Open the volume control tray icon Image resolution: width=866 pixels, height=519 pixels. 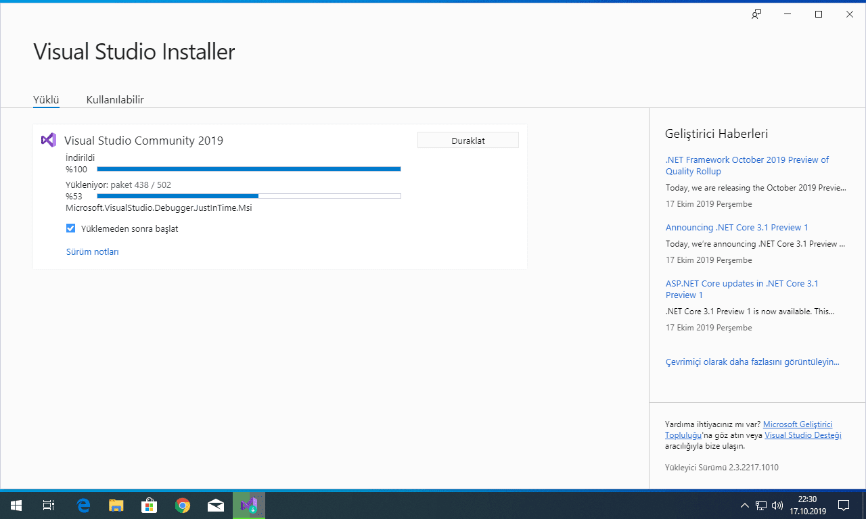777,505
